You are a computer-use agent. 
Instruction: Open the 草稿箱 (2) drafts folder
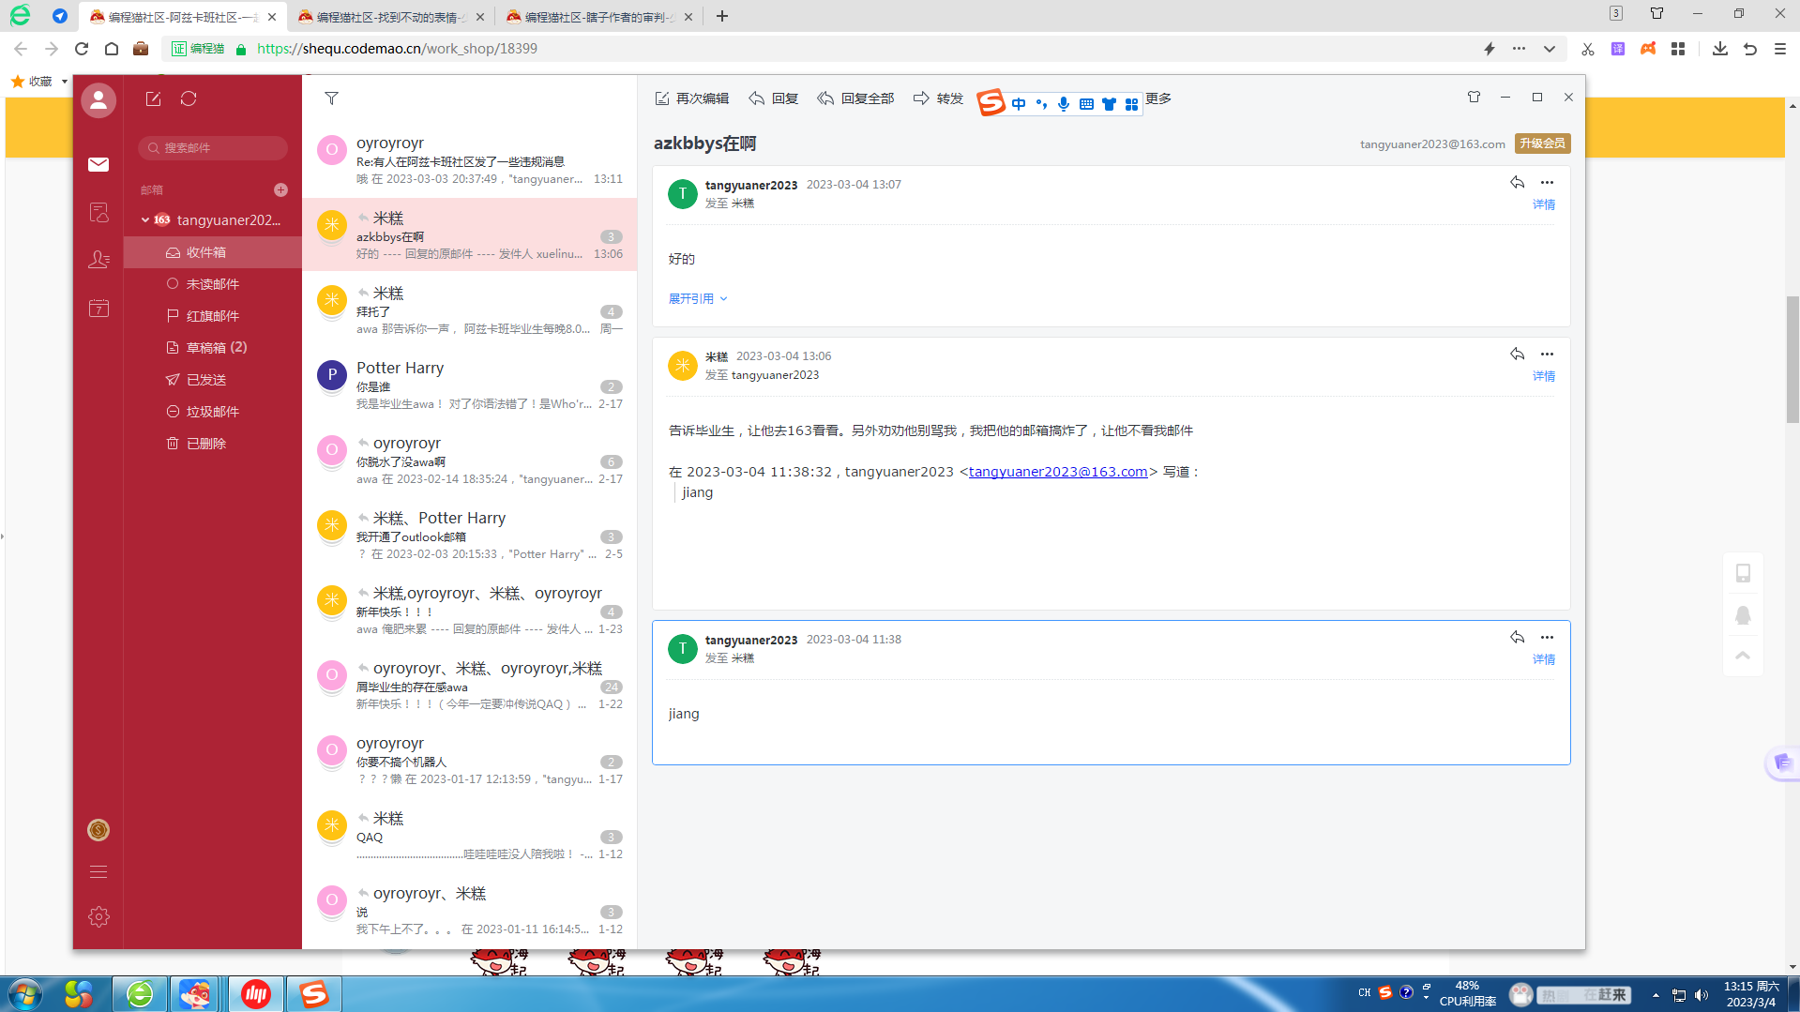click(x=213, y=348)
